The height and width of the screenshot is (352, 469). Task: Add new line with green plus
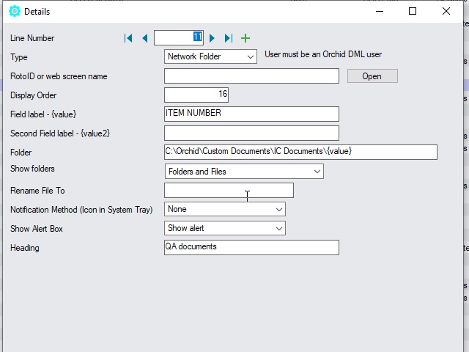pyautogui.click(x=245, y=38)
